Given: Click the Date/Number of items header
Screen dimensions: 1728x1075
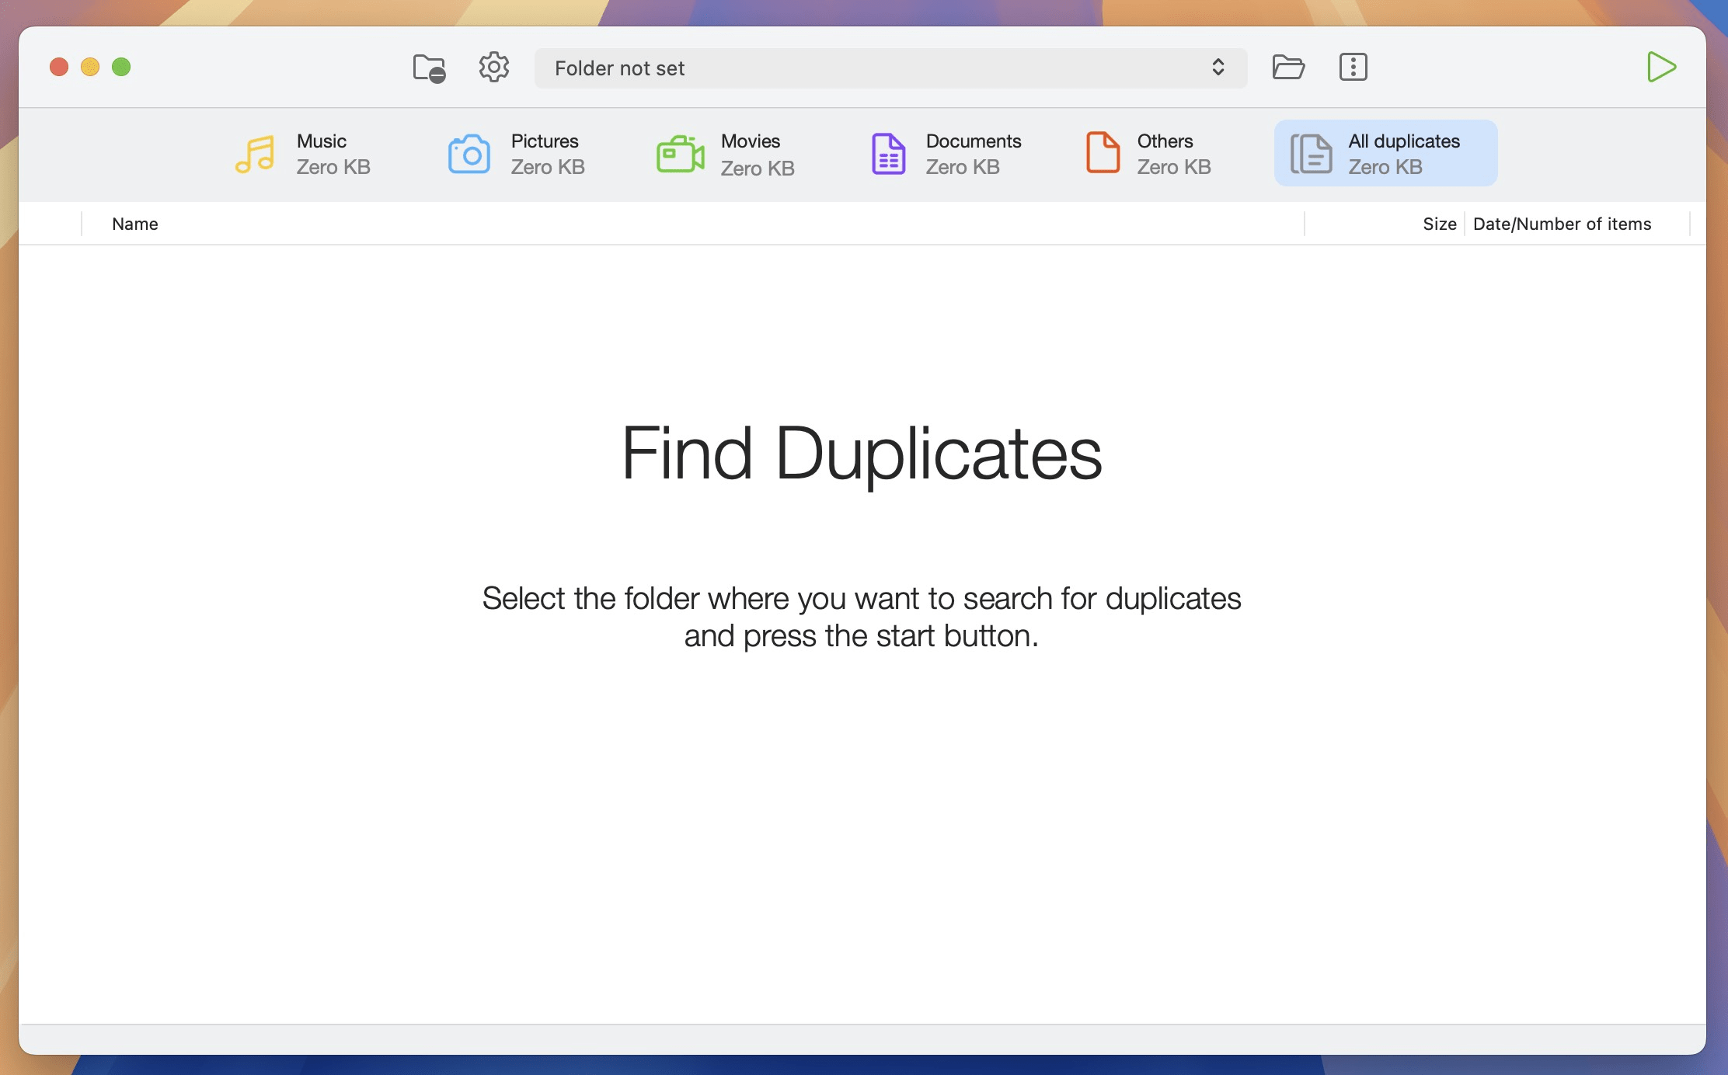Looking at the screenshot, I should tap(1562, 224).
